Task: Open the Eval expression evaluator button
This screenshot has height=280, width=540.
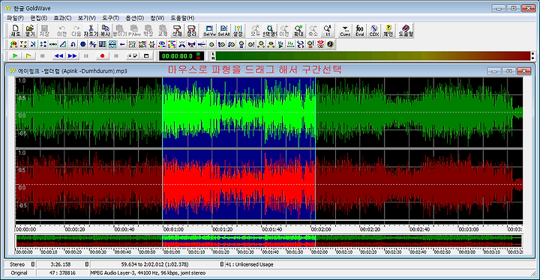Action: 359,31
